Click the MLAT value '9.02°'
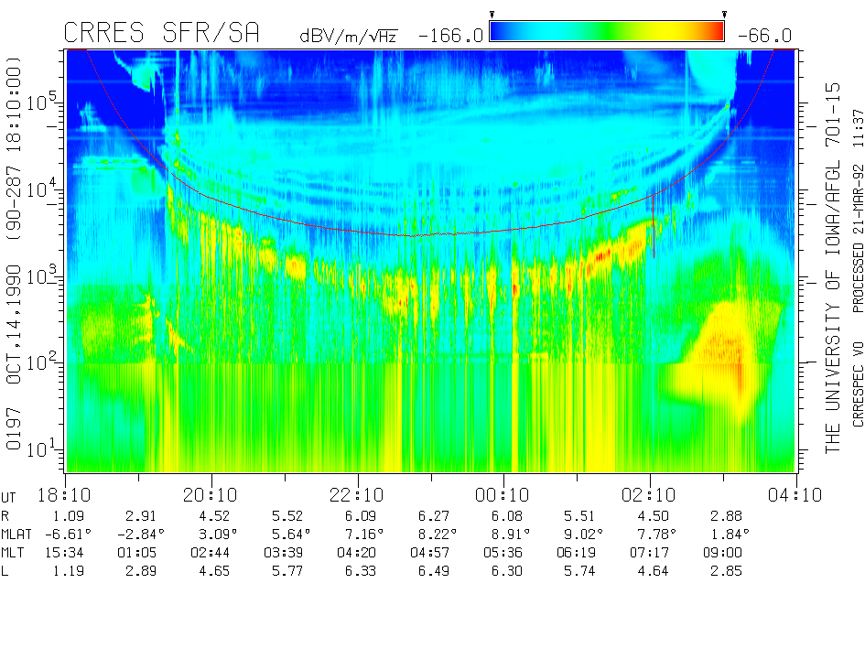 [x=583, y=535]
